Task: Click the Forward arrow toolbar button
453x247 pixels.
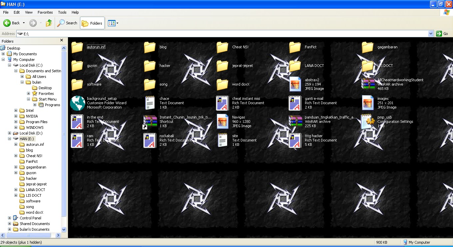Action: pyautogui.click(x=33, y=23)
